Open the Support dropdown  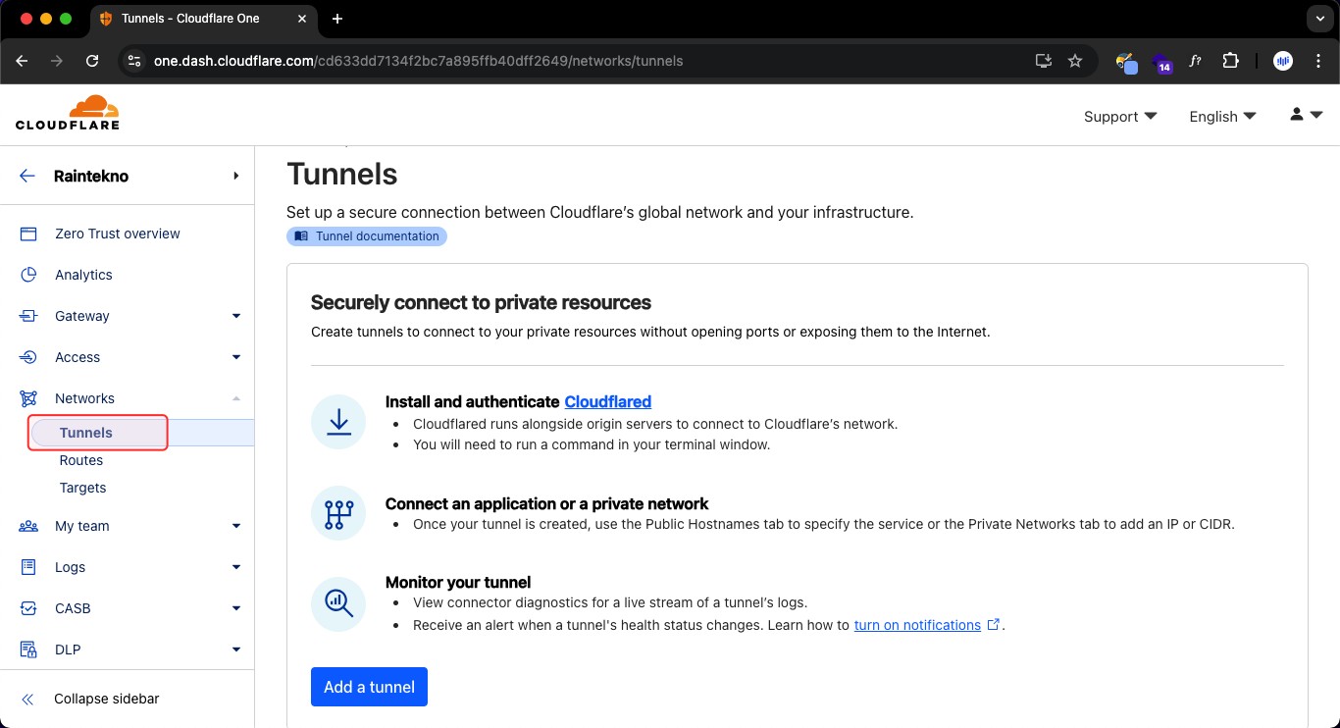[x=1119, y=117]
